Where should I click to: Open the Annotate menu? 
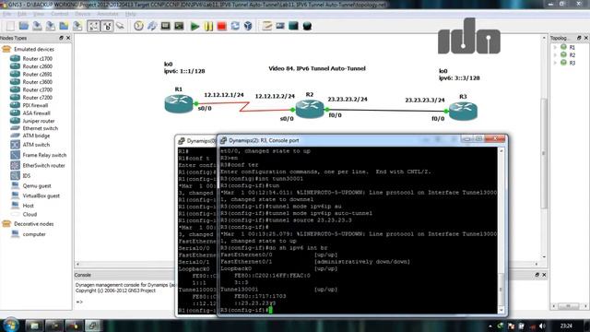(108, 14)
